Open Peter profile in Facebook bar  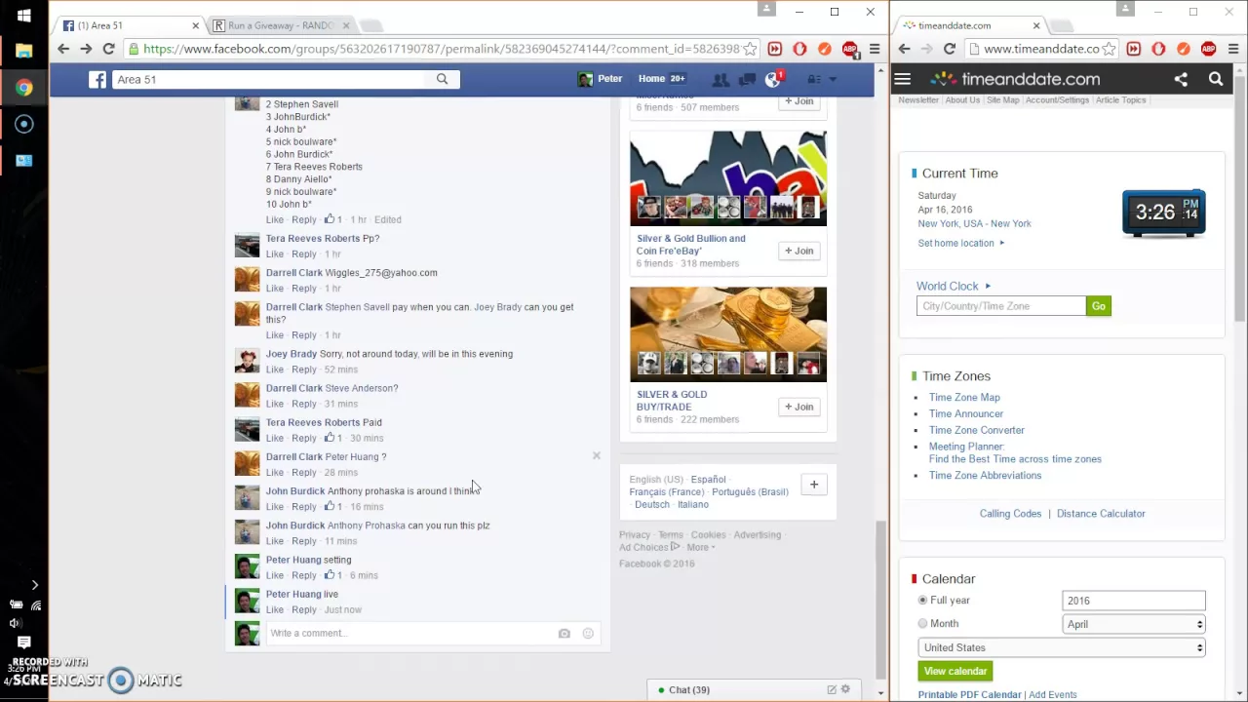(600, 79)
